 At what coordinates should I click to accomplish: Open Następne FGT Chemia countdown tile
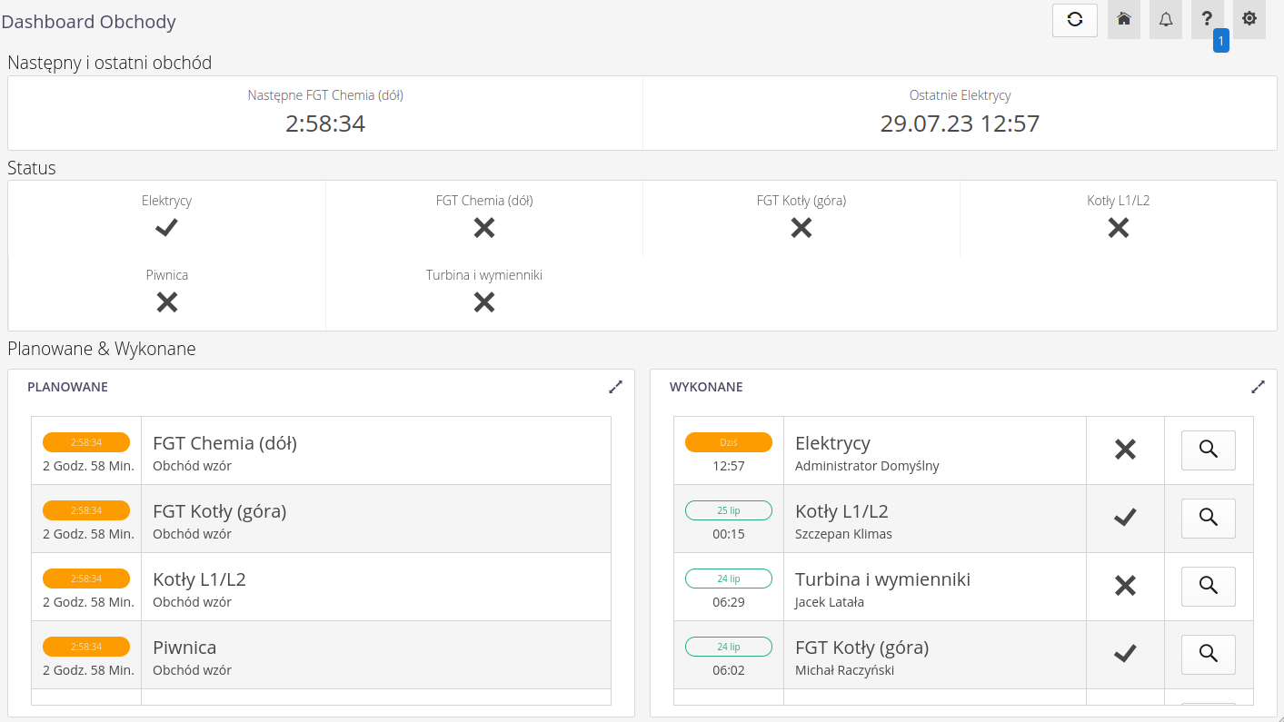click(325, 113)
